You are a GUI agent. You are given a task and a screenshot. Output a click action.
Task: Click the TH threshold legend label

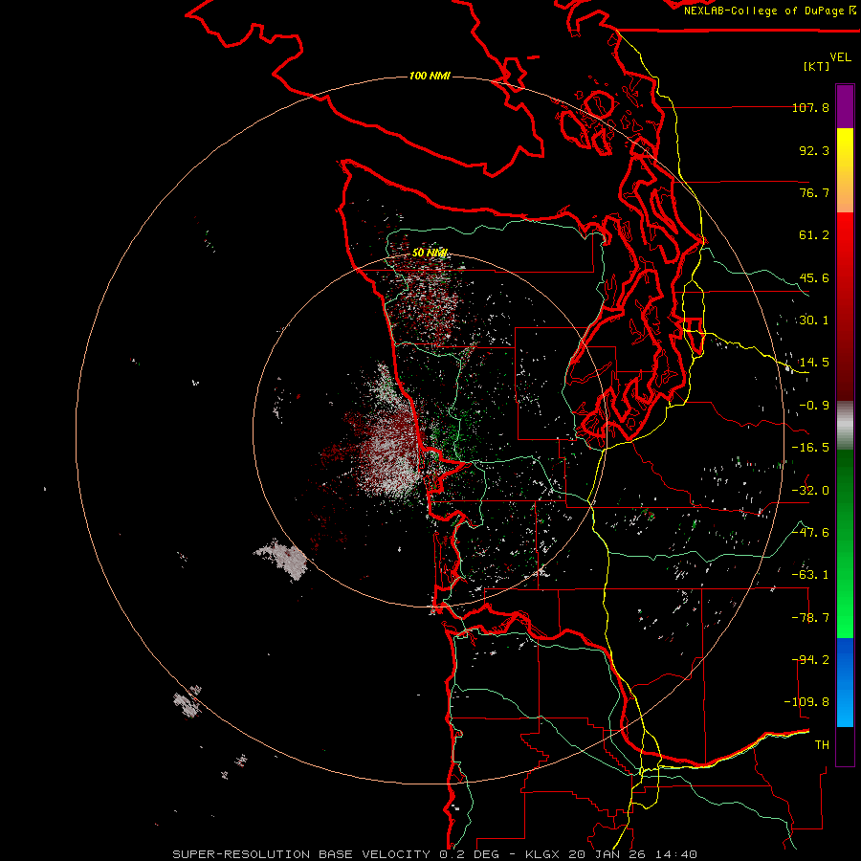click(822, 745)
